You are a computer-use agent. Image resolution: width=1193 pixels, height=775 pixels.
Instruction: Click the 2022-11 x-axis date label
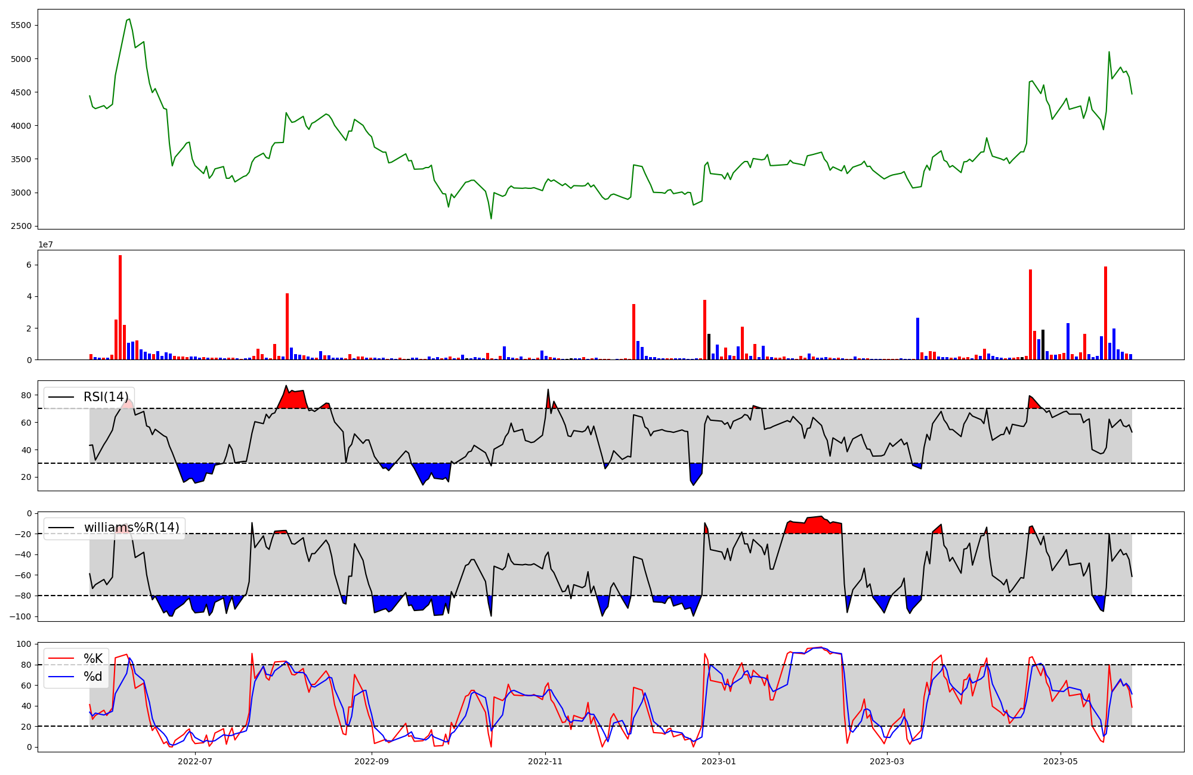point(545,761)
